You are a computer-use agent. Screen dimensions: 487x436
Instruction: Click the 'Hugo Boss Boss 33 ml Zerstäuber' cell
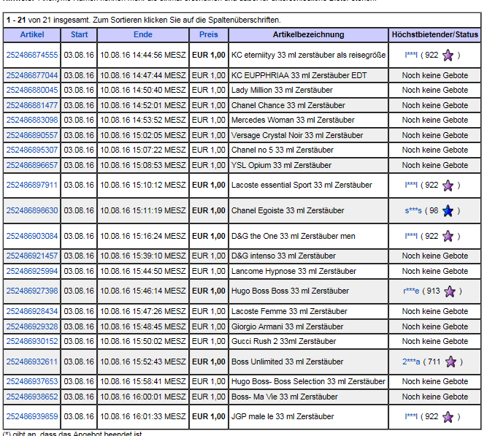308,291
